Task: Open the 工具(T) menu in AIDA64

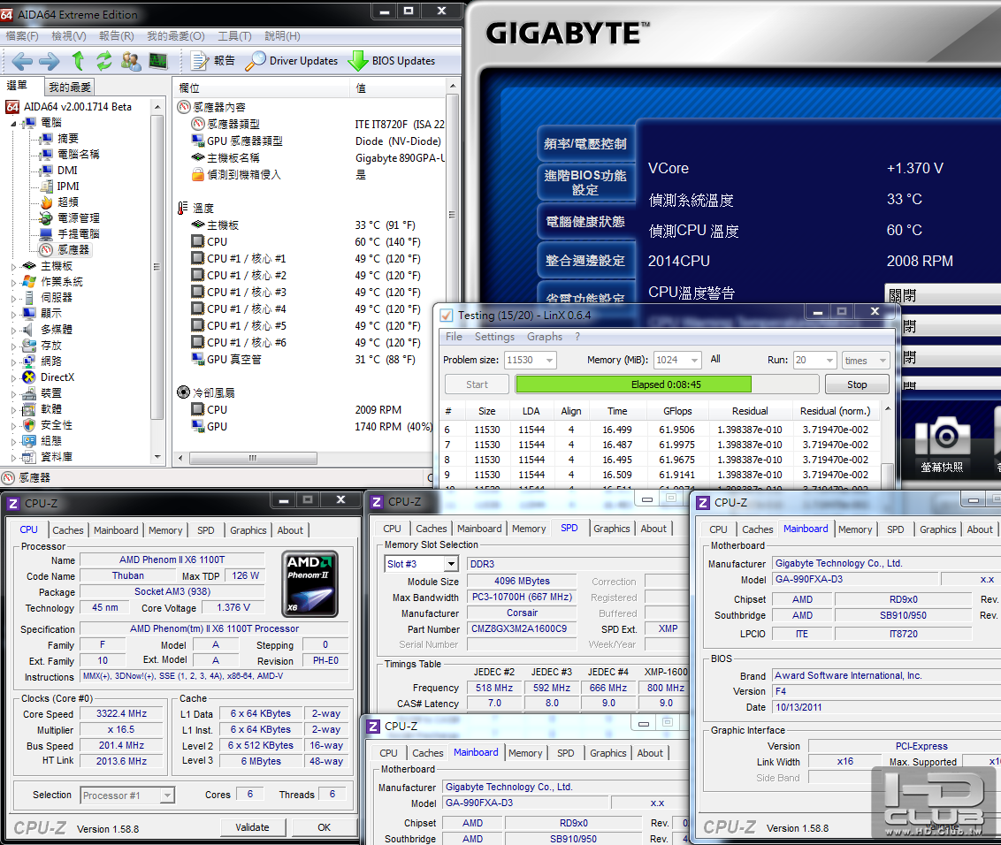Action: coord(235,36)
